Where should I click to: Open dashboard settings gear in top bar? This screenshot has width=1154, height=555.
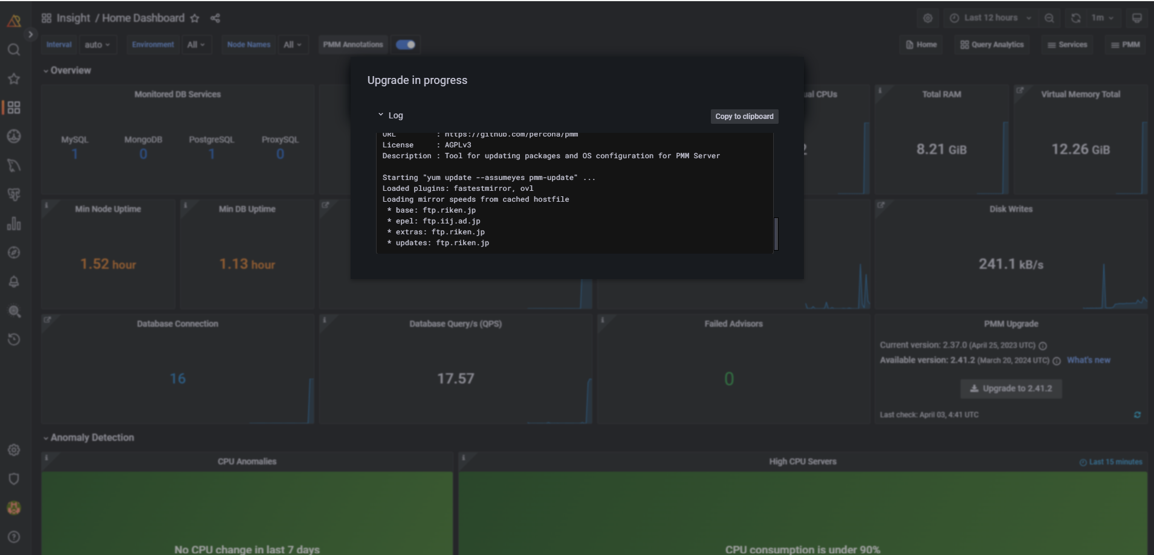coord(928,18)
